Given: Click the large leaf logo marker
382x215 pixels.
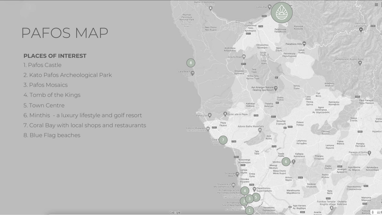Looking at the screenshot, I should (282, 13).
